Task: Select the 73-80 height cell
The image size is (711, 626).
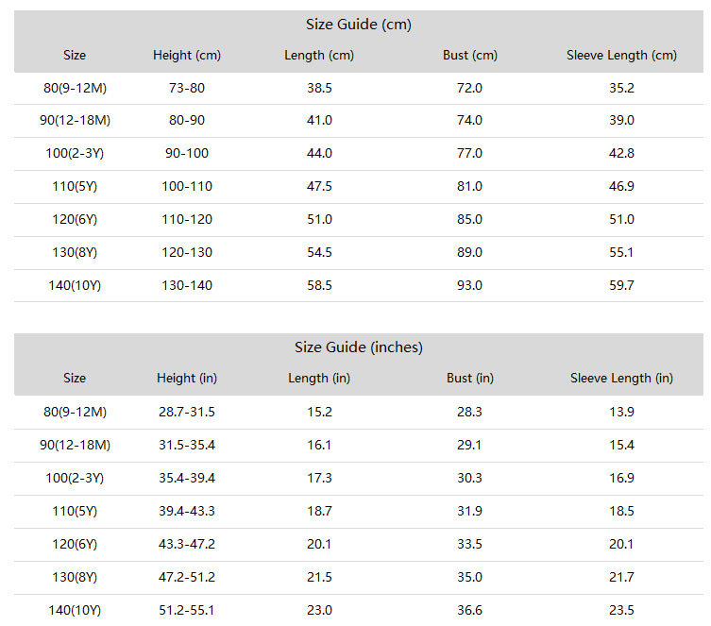Action: click(x=187, y=88)
